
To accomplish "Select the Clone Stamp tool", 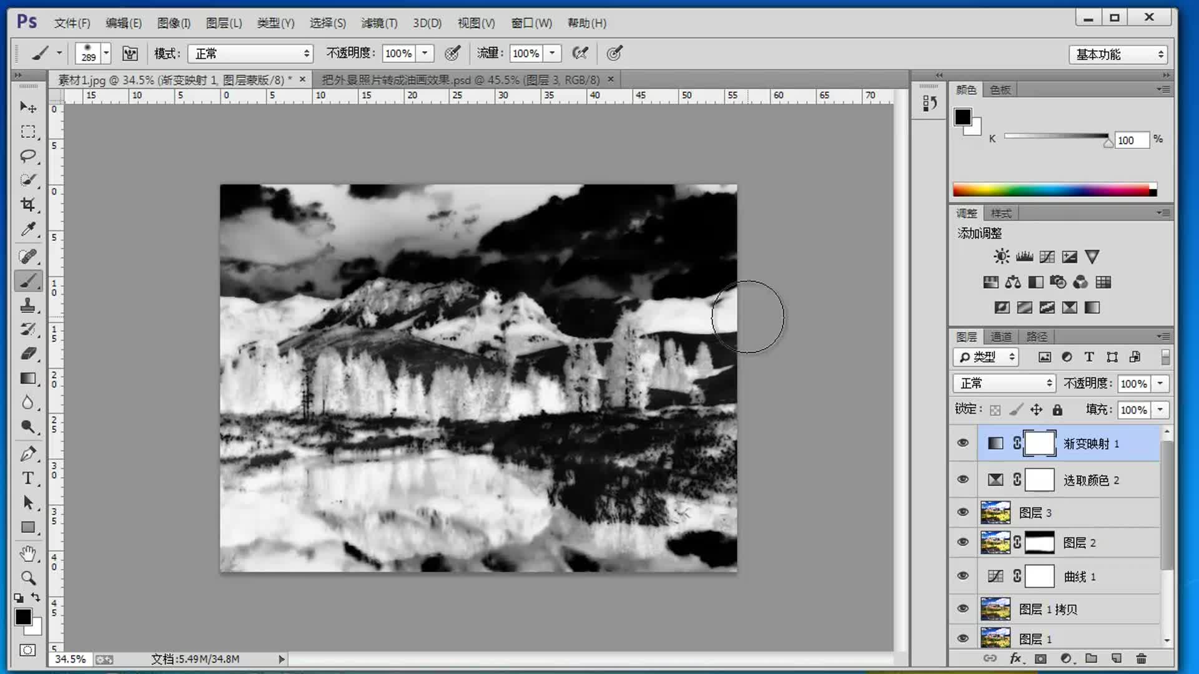I will [27, 305].
